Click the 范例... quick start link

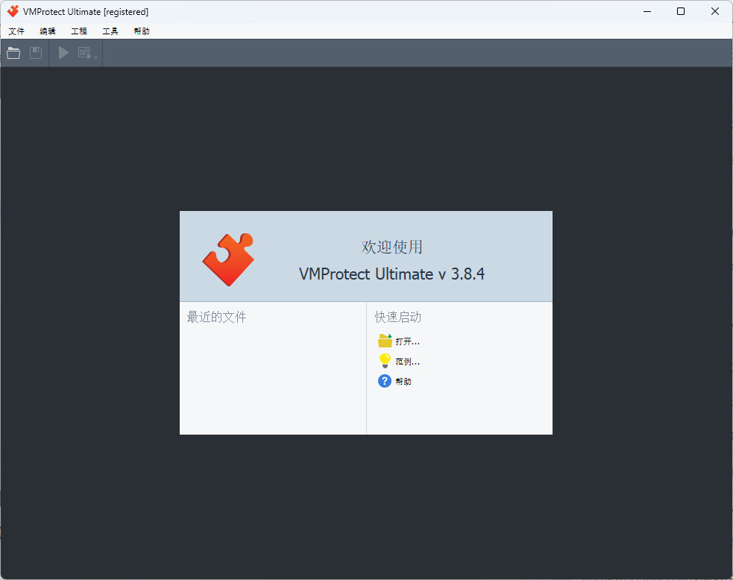[408, 362]
